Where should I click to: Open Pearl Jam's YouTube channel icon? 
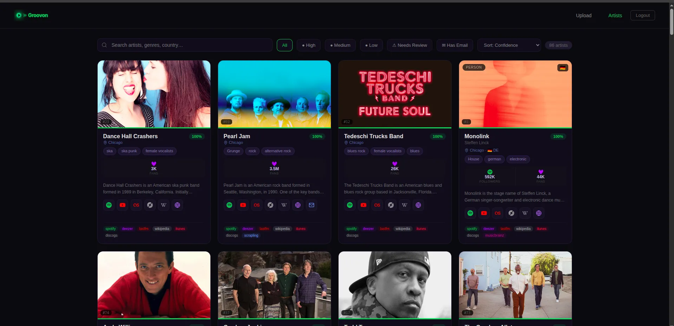[243, 205]
